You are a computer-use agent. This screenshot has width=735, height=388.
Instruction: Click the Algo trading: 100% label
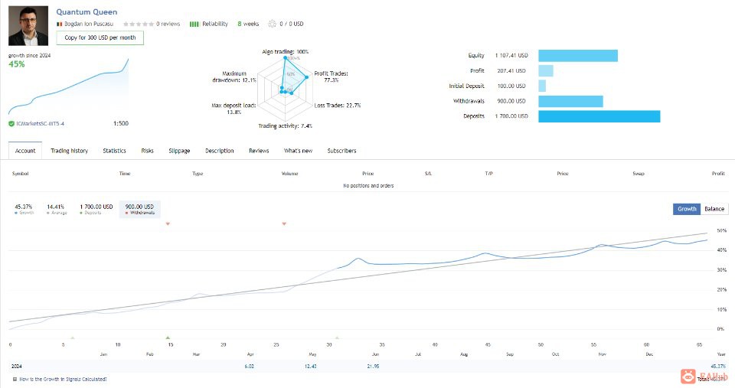[285, 51]
